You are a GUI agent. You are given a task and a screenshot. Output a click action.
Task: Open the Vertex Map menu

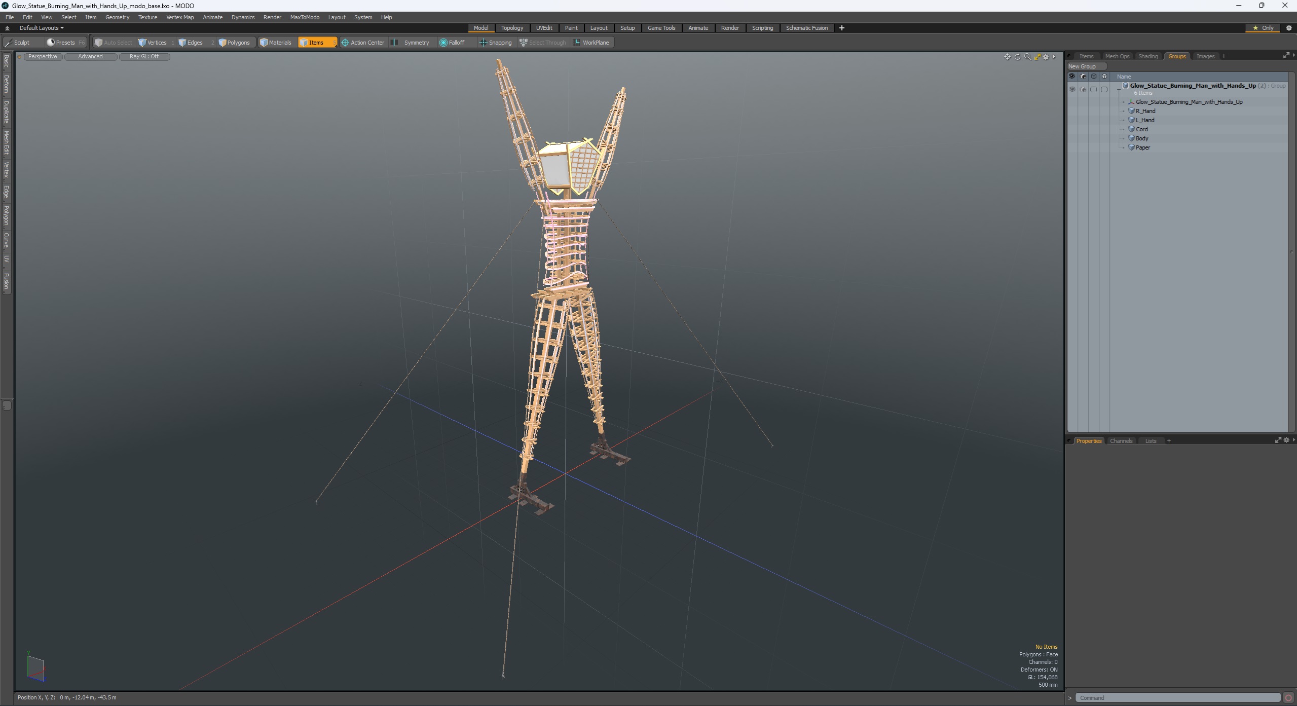pyautogui.click(x=180, y=17)
